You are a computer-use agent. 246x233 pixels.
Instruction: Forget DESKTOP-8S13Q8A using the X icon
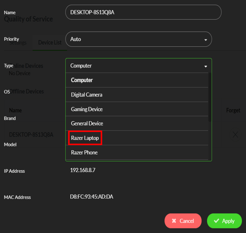pos(235,135)
